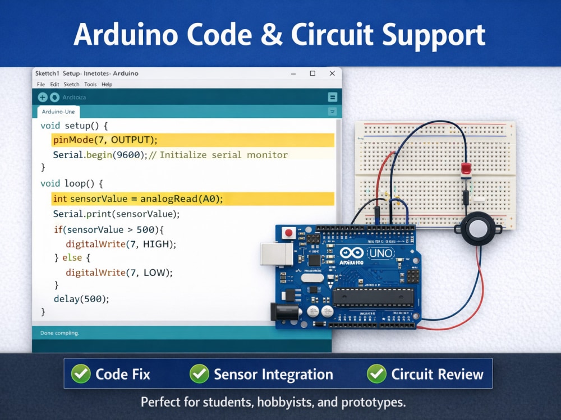Click the highlighted analogRead(A0) line

(193, 199)
